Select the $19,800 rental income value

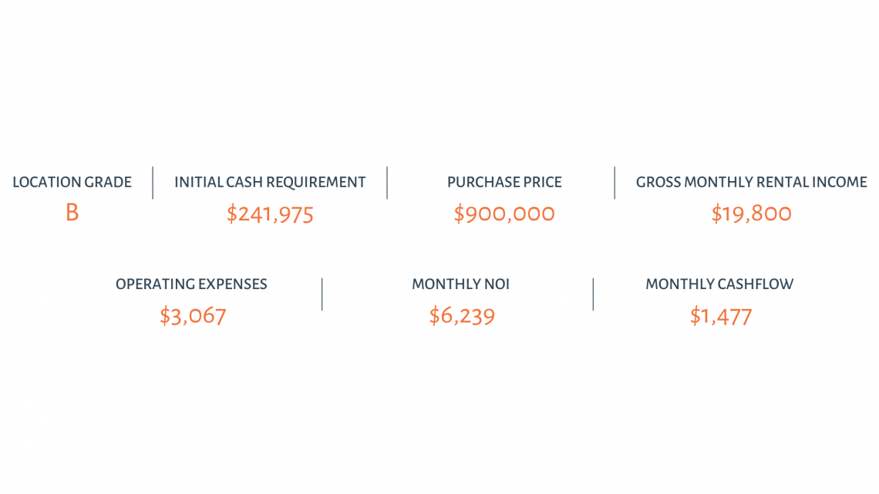[751, 214]
